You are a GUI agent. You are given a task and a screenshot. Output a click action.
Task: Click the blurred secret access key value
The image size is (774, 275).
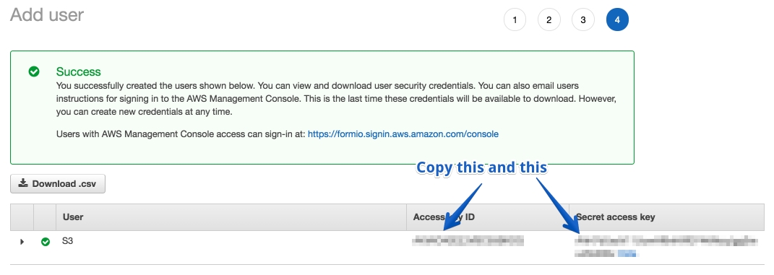click(666, 248)
